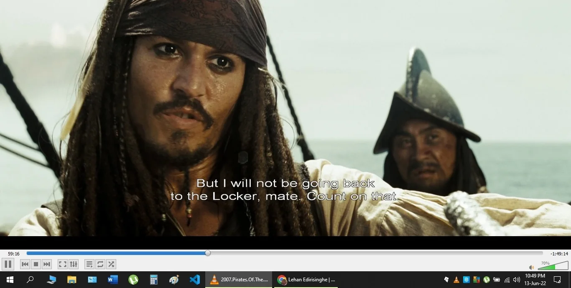Launch File Explorer from taskbar
This screenshot has width=571, height=288.
point(72,280)
